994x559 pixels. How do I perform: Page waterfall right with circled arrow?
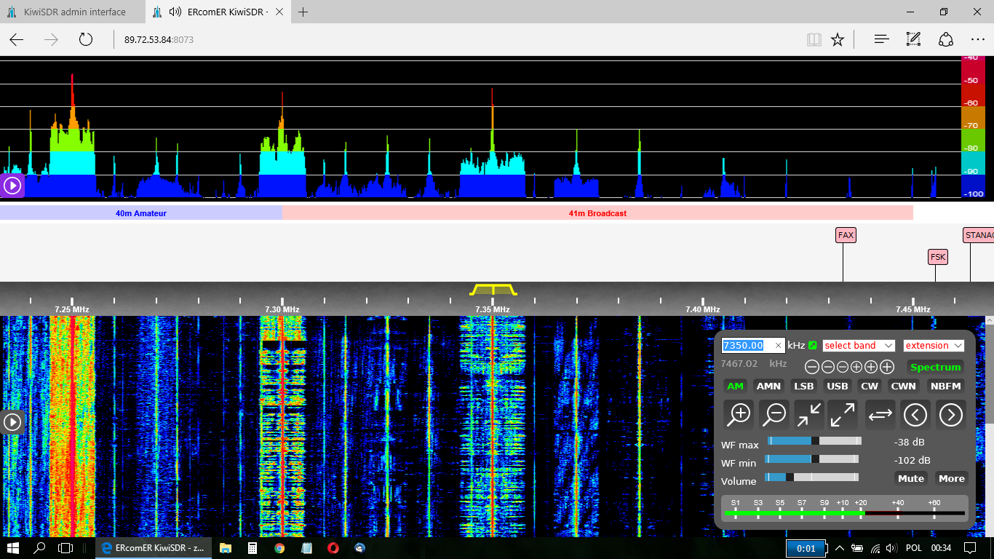point(950,415)
